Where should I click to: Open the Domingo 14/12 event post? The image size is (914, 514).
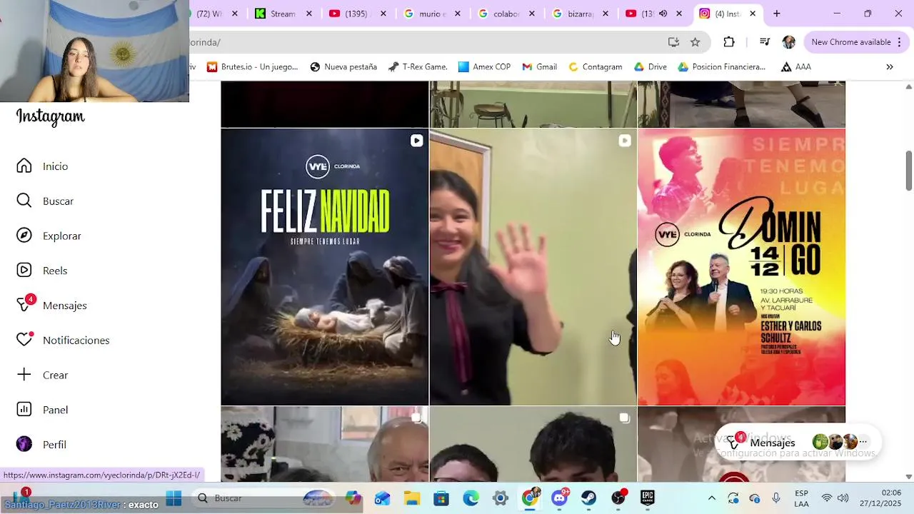(741, 267)
